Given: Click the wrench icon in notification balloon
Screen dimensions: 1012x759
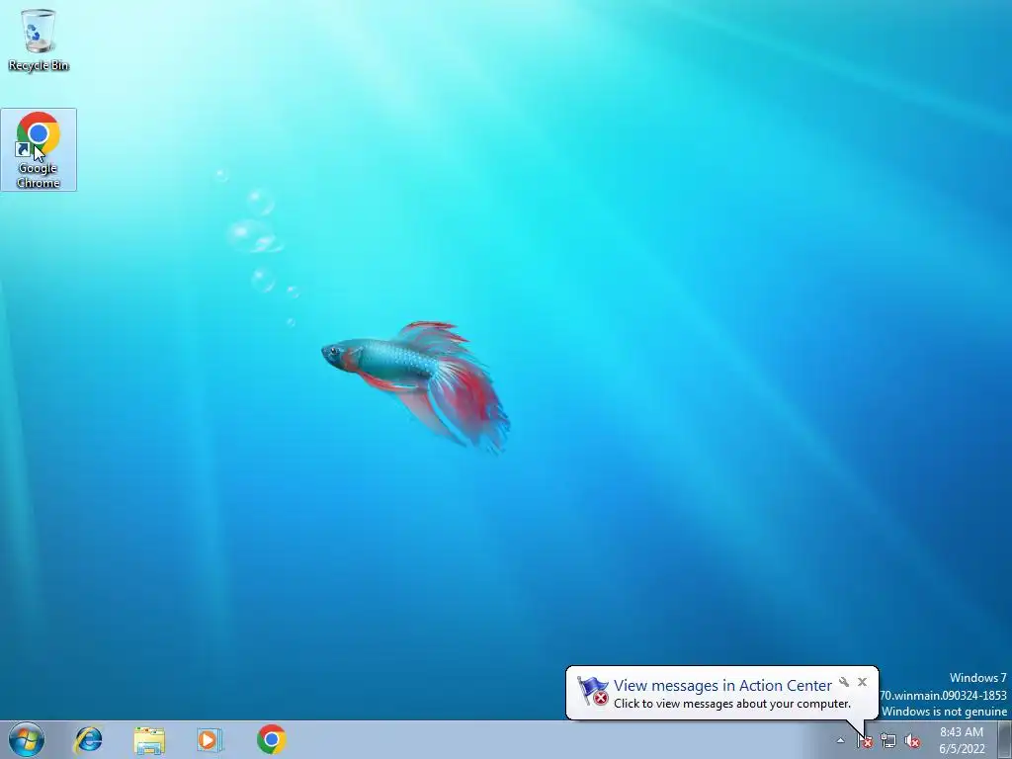Looking at the screenshot, I should [844, 682].
